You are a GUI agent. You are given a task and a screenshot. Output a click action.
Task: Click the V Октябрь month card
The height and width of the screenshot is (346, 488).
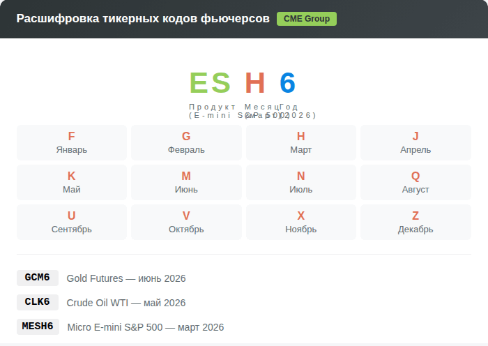coord(186,222)
